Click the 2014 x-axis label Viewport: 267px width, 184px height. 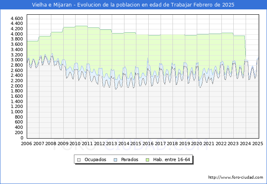[124, 144]
